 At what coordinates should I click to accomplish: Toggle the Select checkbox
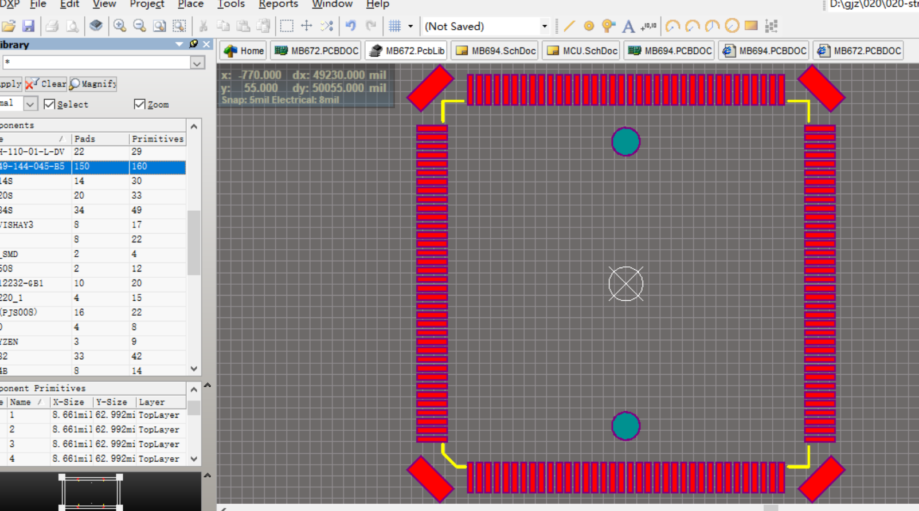(x=49, y=104)
